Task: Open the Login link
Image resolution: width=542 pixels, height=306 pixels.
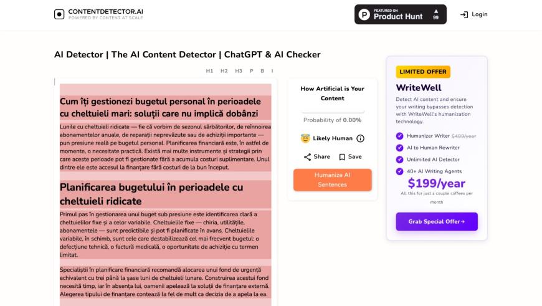Action: (x=480, y=14)
